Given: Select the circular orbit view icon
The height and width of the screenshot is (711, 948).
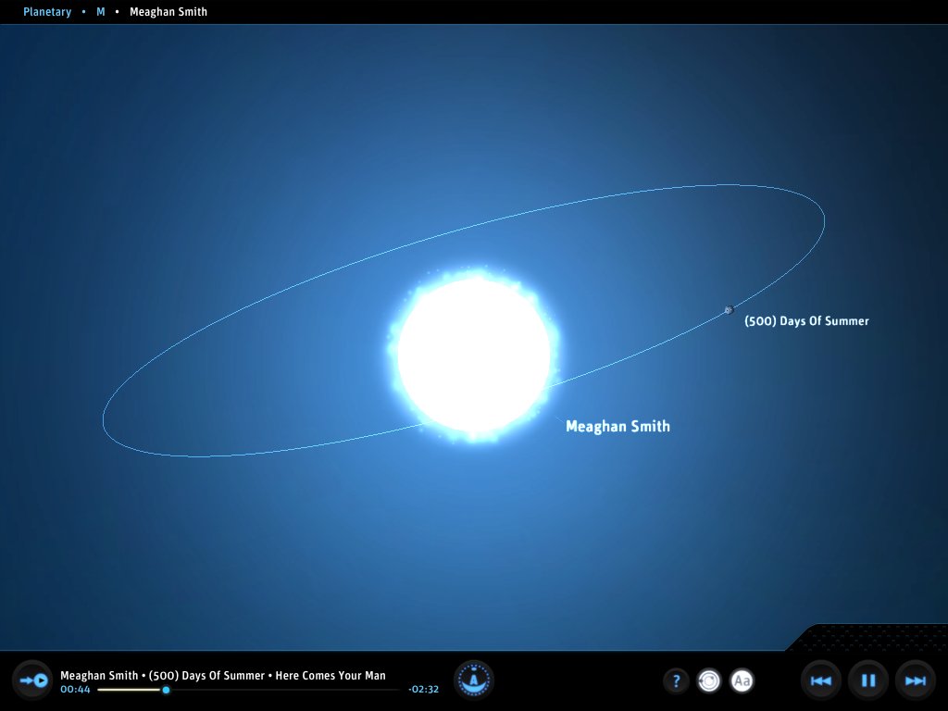Looking at the screenshot, I should 709,680.
